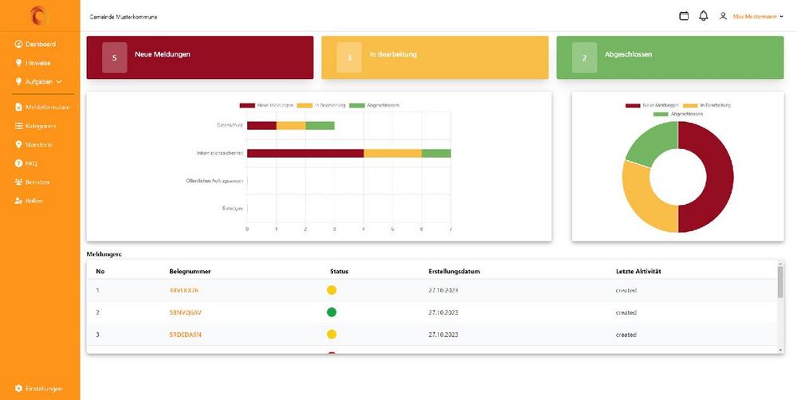This screenshot has width=797, height=400.
Task: Open the Max Mustermann account dropdown
Action: [758, 17]
